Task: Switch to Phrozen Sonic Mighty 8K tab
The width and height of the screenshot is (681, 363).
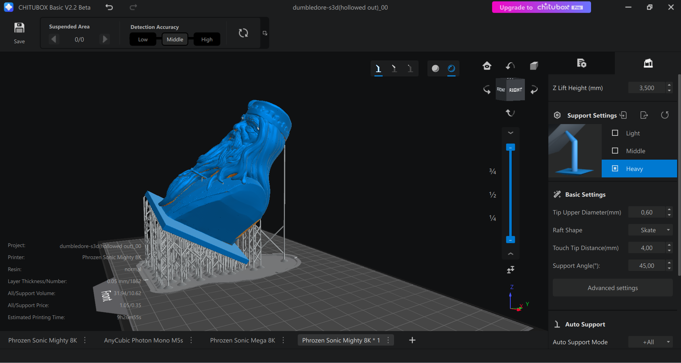Action: pyautogui.click(x=43, y=340)
